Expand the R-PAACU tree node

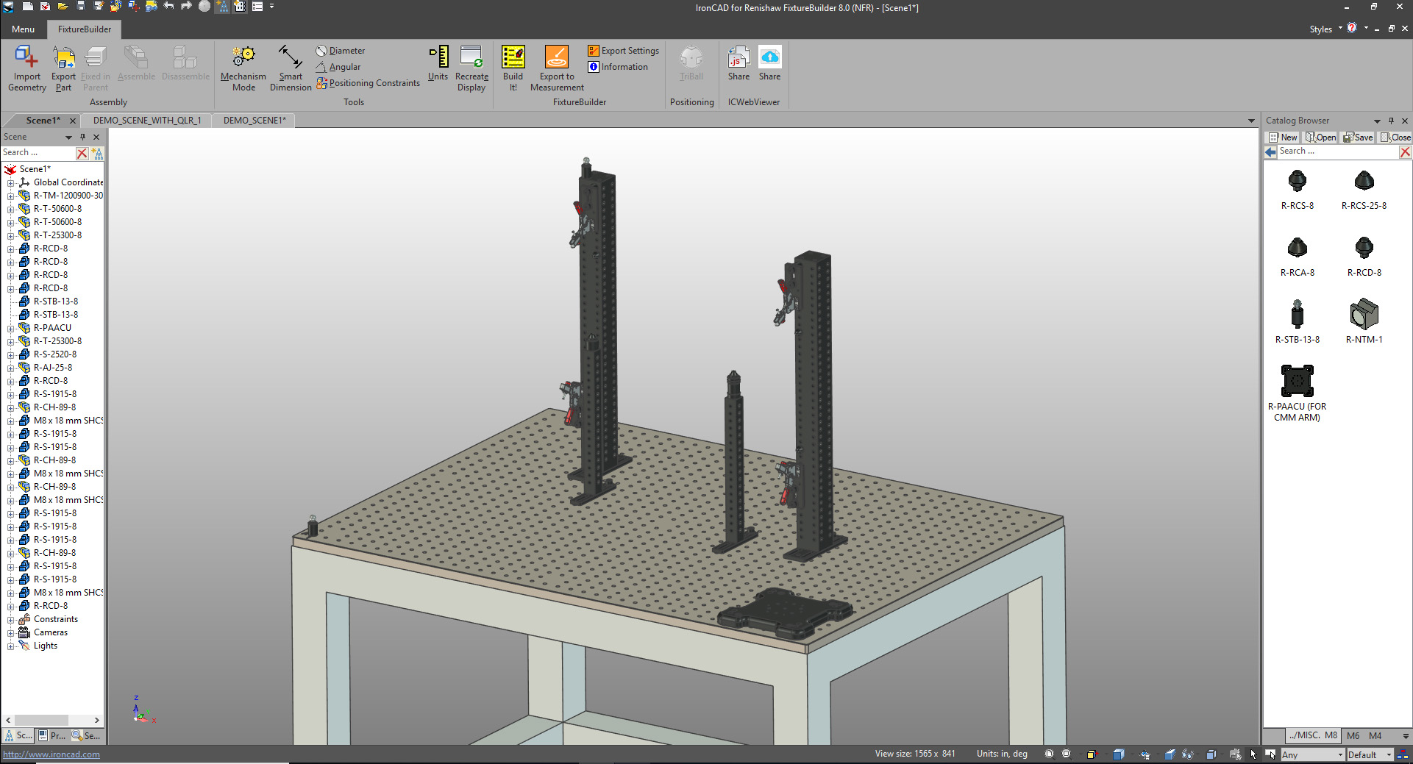point(10,329)
